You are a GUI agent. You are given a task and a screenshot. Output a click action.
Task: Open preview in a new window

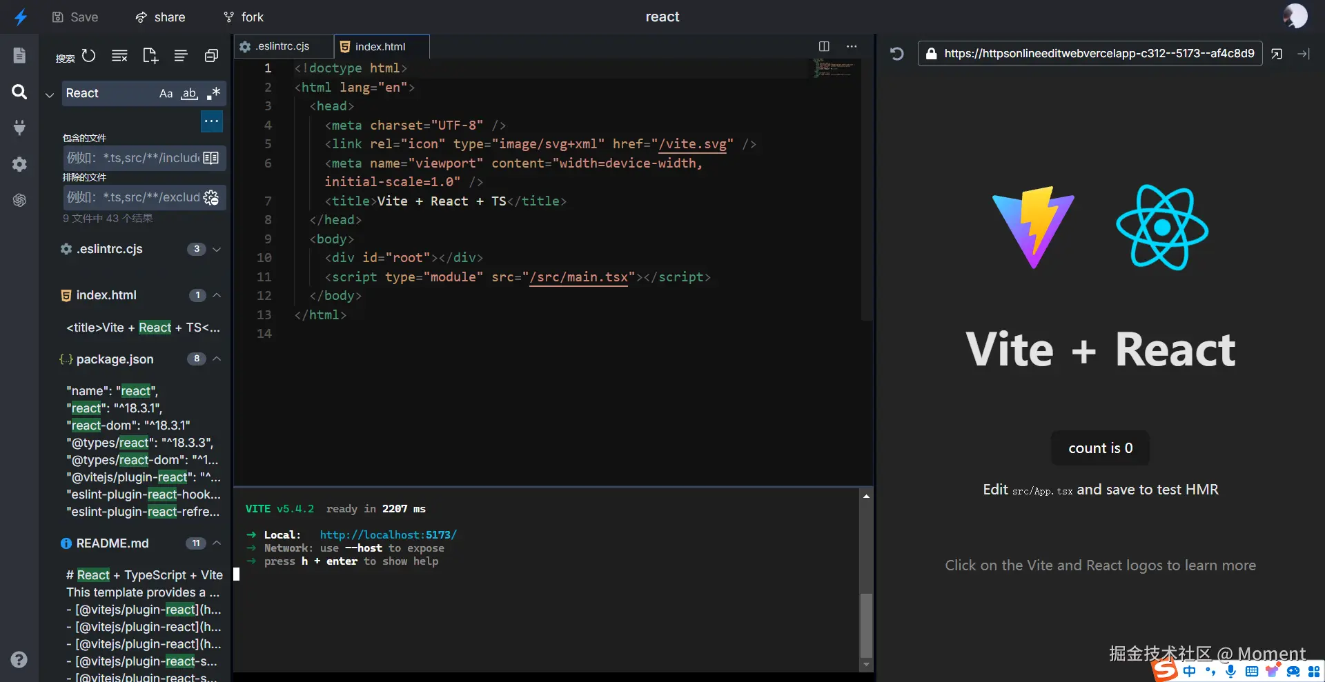coord(1277,53)
